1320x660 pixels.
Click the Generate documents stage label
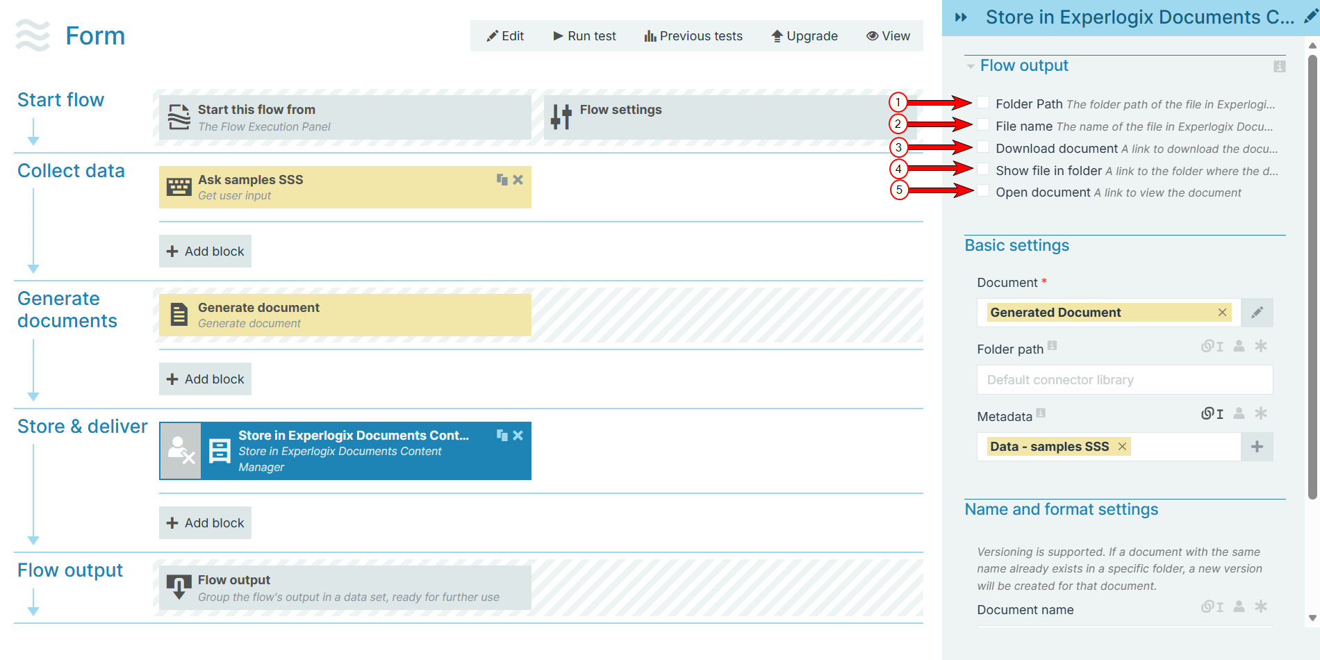67,310
